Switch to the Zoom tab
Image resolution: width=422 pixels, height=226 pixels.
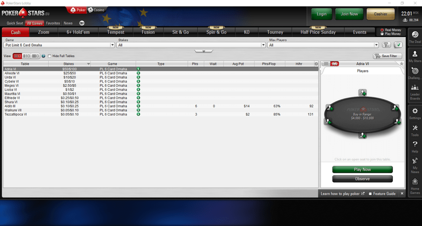coord(43,32)
